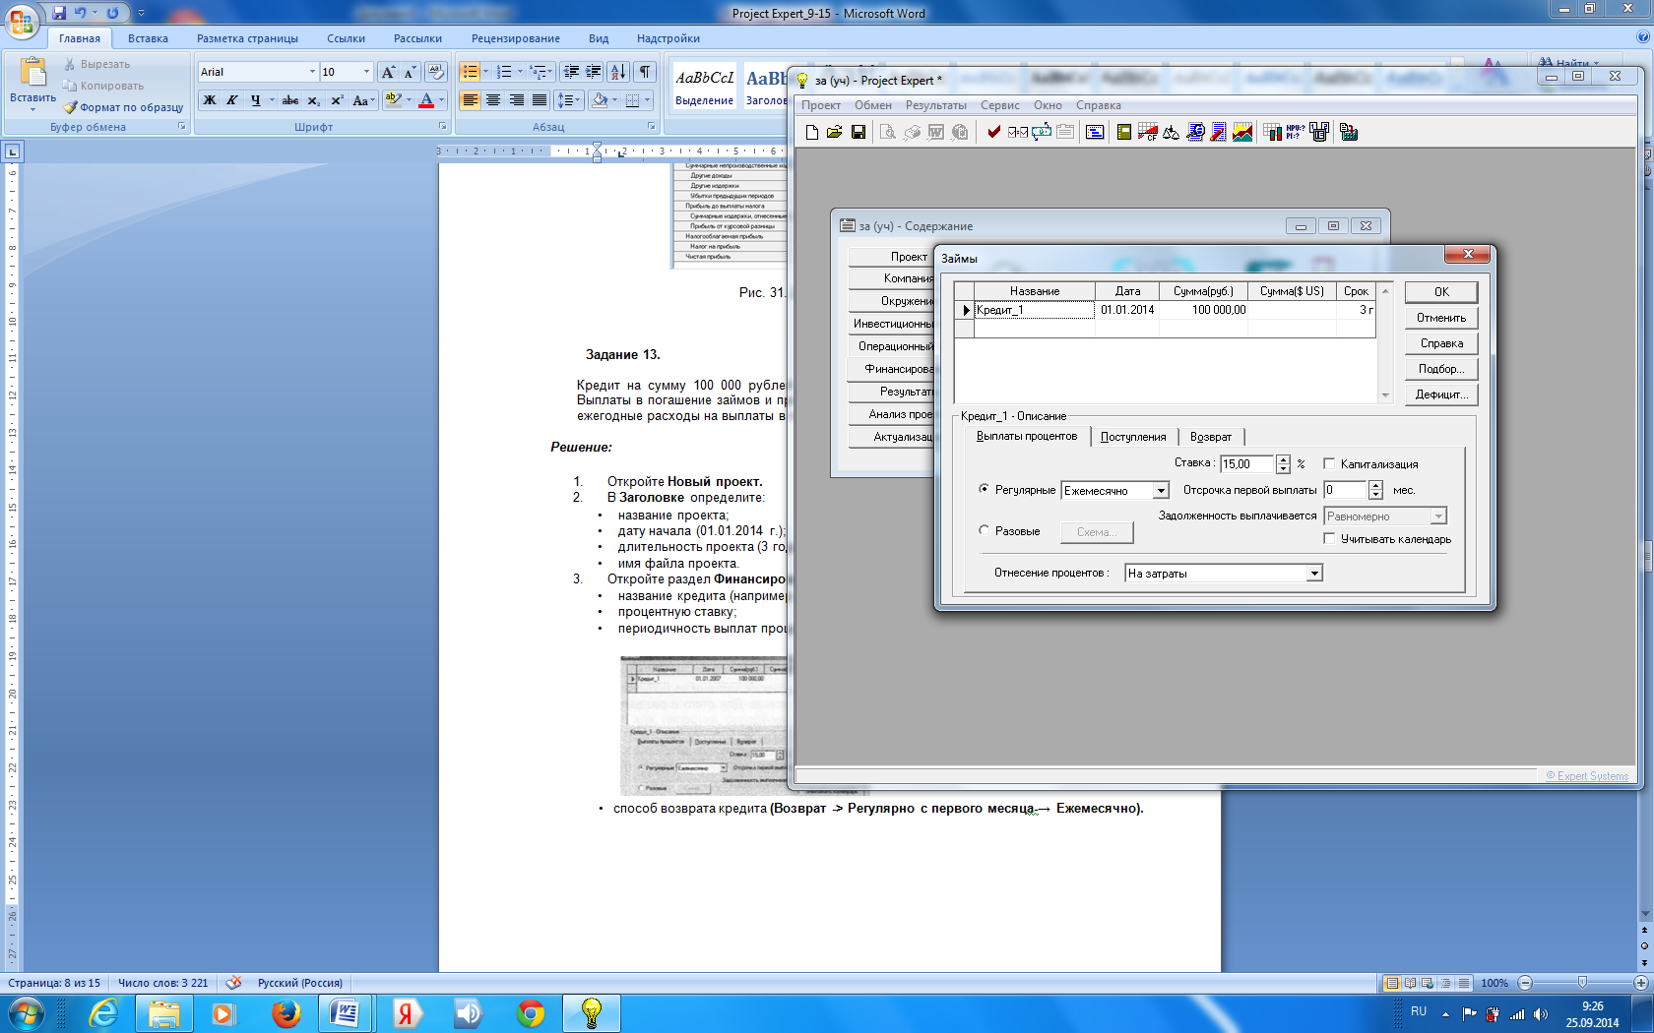Select the Регулярные radio button

click(984, 489)
